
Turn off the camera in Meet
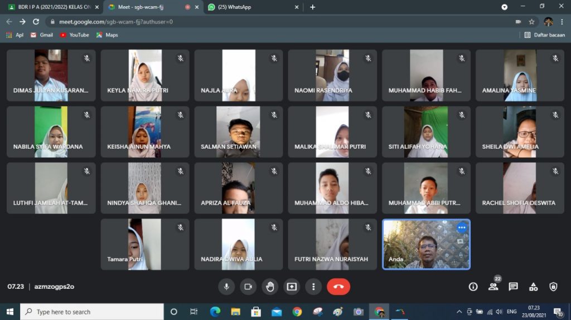point(248,287)
